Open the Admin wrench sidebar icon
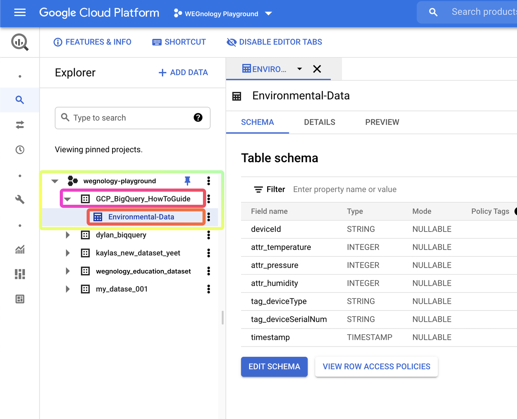517x419 pixels. click(20, 199)
